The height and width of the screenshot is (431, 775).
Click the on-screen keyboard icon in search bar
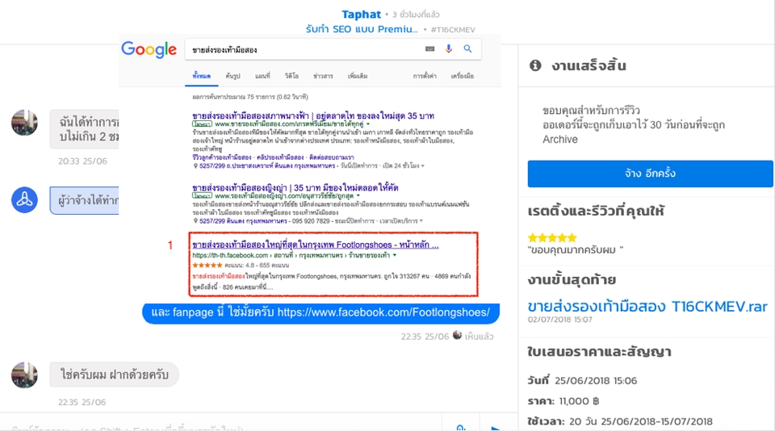click(x=431, y=49)
